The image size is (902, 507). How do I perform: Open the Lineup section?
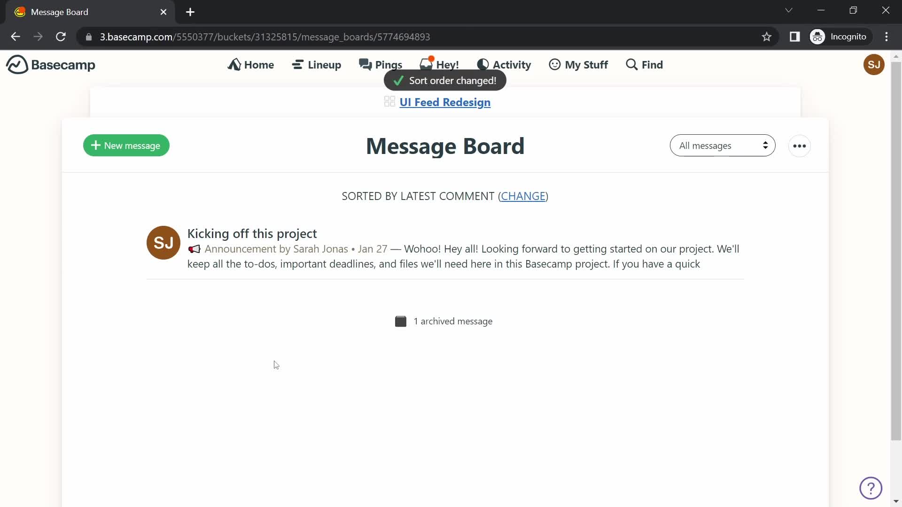(x=318, y=64)
